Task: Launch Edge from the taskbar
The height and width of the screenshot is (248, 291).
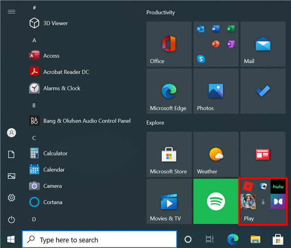Action: (x=233, y=239)
